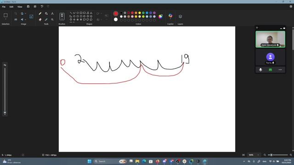Expand the Flip dropdown arrow
The width and height of the screenshot is (294, 165).
click(25, 19)
